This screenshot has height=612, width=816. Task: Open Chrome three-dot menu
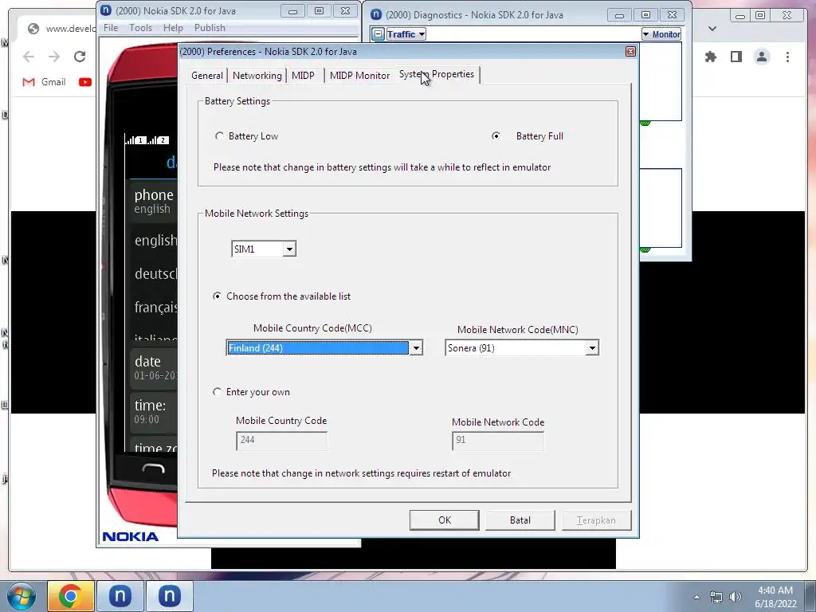788,57
